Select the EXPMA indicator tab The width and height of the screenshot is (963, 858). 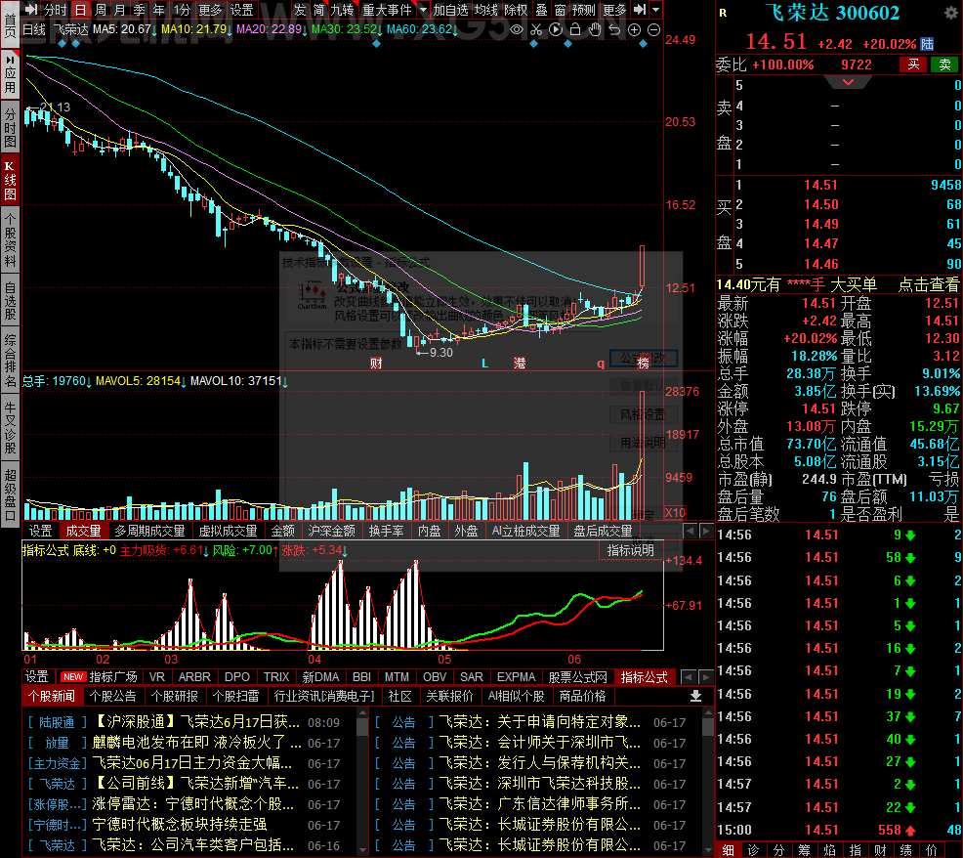tap(516, 676)
